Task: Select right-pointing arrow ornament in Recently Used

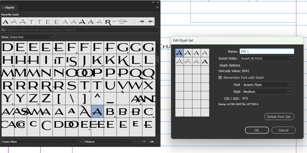Action: click(150, 22)
